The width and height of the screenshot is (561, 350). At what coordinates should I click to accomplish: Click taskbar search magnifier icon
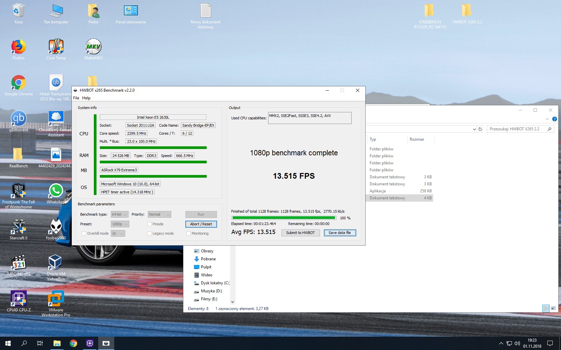pyautogui.click(x=24, y=343)
